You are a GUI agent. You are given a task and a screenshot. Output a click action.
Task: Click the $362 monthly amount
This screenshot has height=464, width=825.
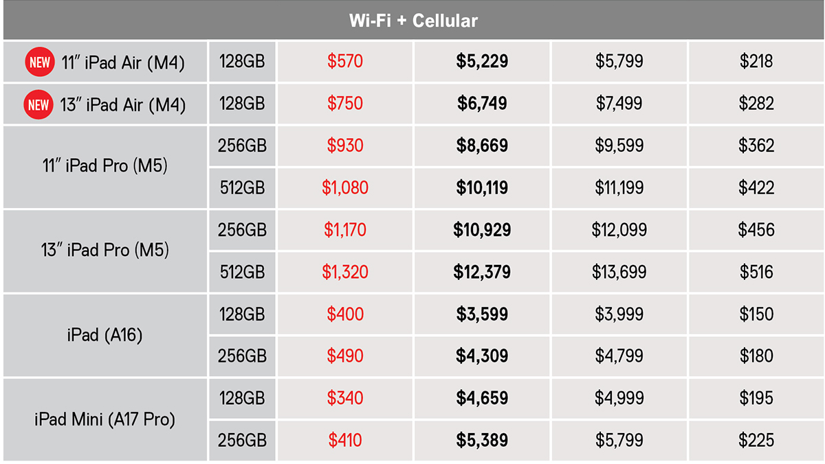756,146
